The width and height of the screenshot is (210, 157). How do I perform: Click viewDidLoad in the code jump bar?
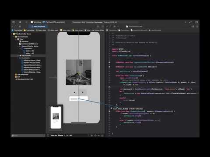click(x=155, y=30)
